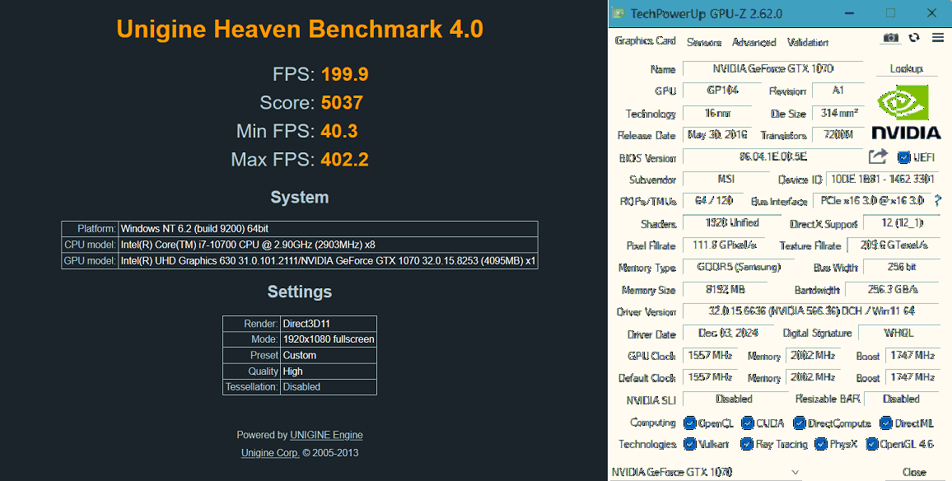Screen dimensions: 952x481
Task: Click the BIOS Version field
Action: click(x=773, y=156)
